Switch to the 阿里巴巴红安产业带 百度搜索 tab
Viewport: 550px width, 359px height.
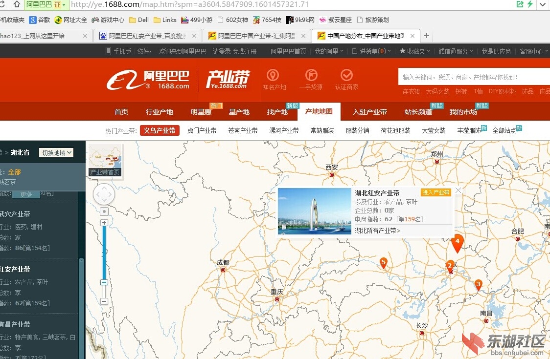pos(147,36)
